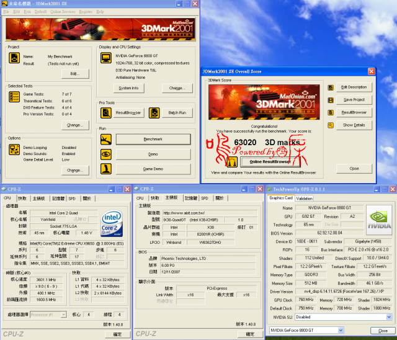Open the Processor #1 selection dropdown in CPU-Z
Viewport: 397px width, 340px height.
pos(63,315)
